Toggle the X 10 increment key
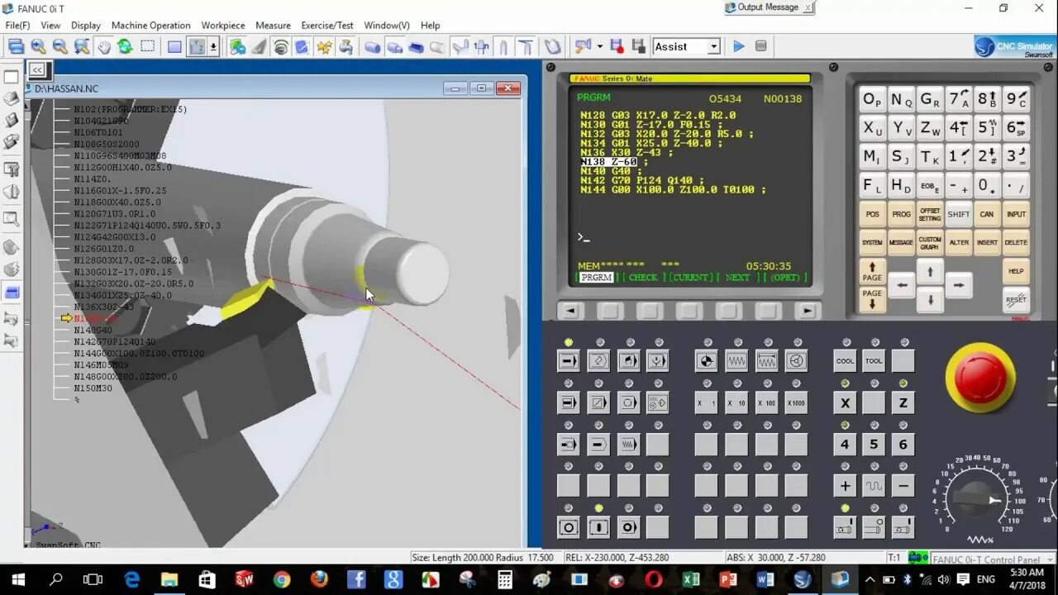The height and width of the screenshot is (595, 1058). (x=736, y=403)
